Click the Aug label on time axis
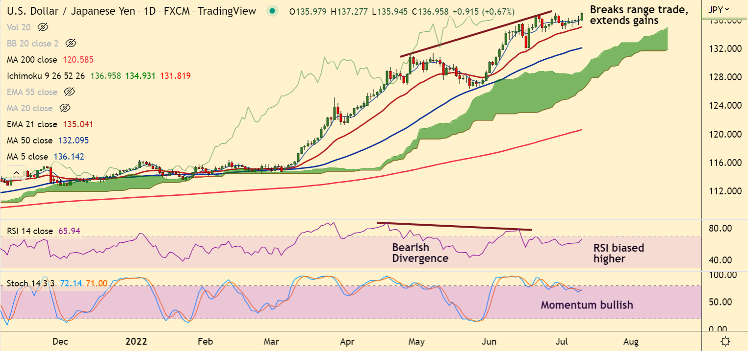 [632, 341]
